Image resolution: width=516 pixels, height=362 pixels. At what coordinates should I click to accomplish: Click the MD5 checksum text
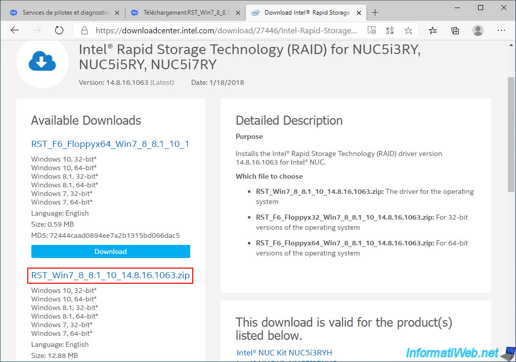[x=106, y=236]
